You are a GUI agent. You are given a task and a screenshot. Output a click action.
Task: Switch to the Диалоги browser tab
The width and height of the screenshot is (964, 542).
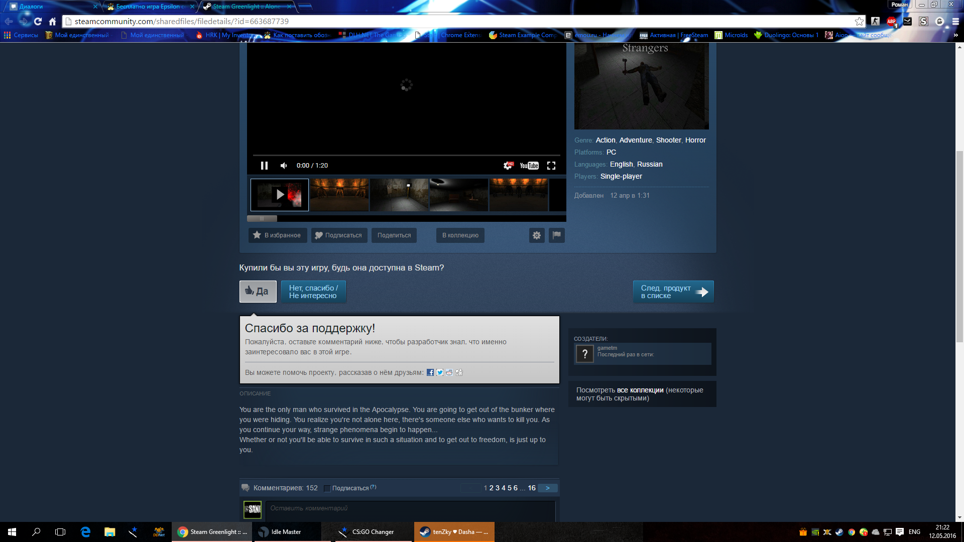(53, 7)
